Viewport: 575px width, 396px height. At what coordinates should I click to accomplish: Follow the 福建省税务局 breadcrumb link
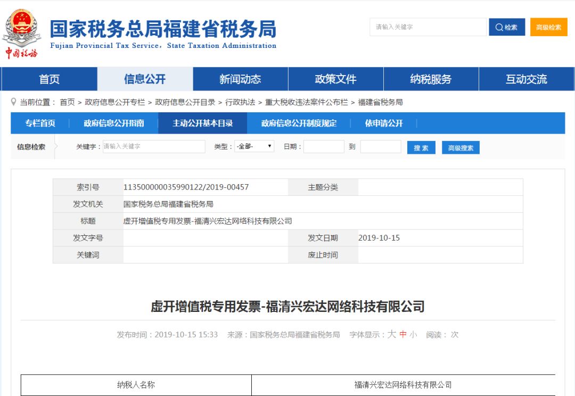click(x=380, y=102)
